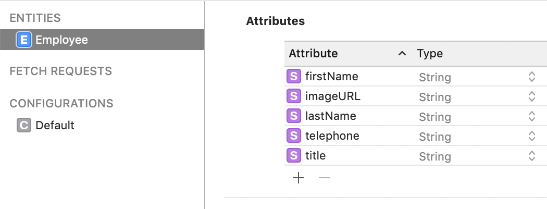Select the Default configuration
Image resolution: width=547 pixels, height=209 pixels.
coord(55,126)
